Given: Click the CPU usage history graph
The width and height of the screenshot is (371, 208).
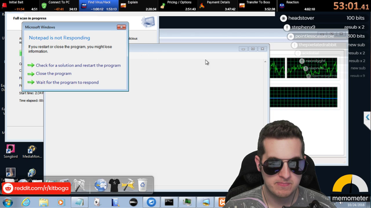Looking at the screenshot, I should pyautogui.click(x=312, y=68).
